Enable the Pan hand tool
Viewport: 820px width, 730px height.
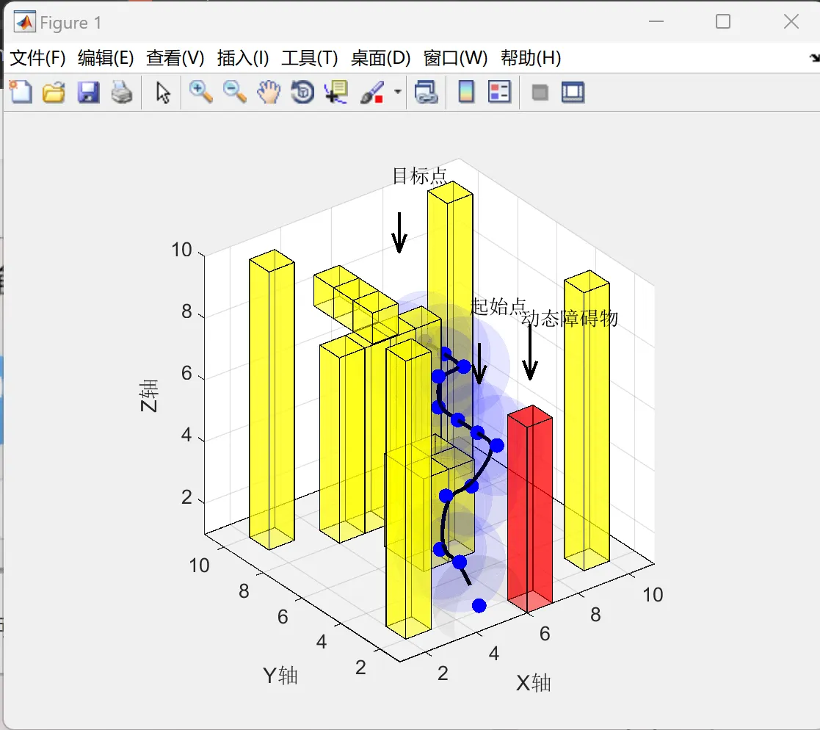(x=268, y=92)
